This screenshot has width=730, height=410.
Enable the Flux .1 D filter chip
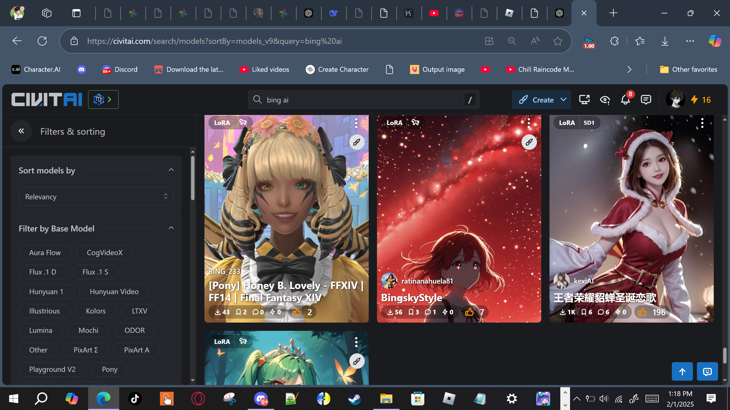coord(42,272)
